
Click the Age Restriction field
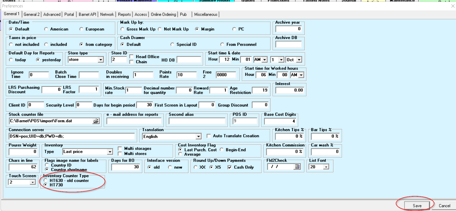coord(260,90)
